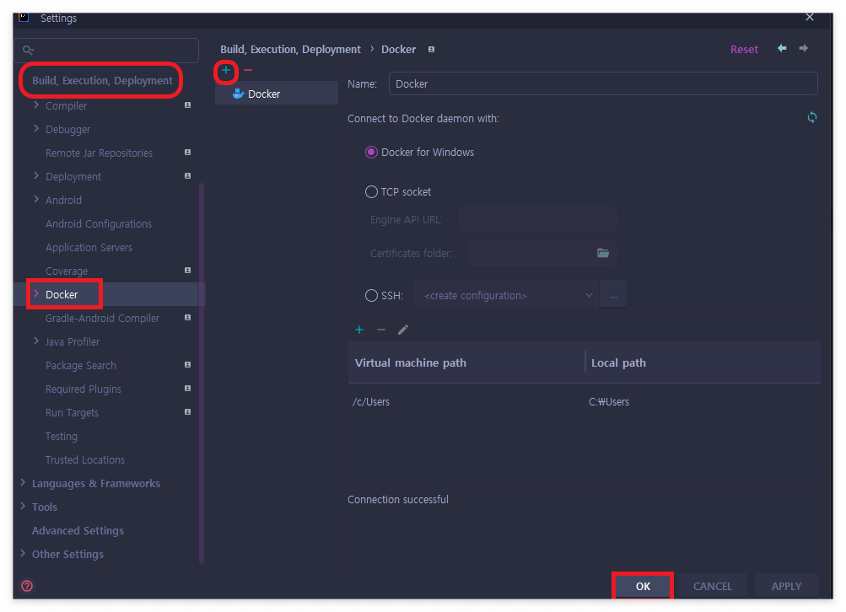Screen dimensions: 846x612
Task: Open Run Targets settings
Action: click(x=72, y=412)
